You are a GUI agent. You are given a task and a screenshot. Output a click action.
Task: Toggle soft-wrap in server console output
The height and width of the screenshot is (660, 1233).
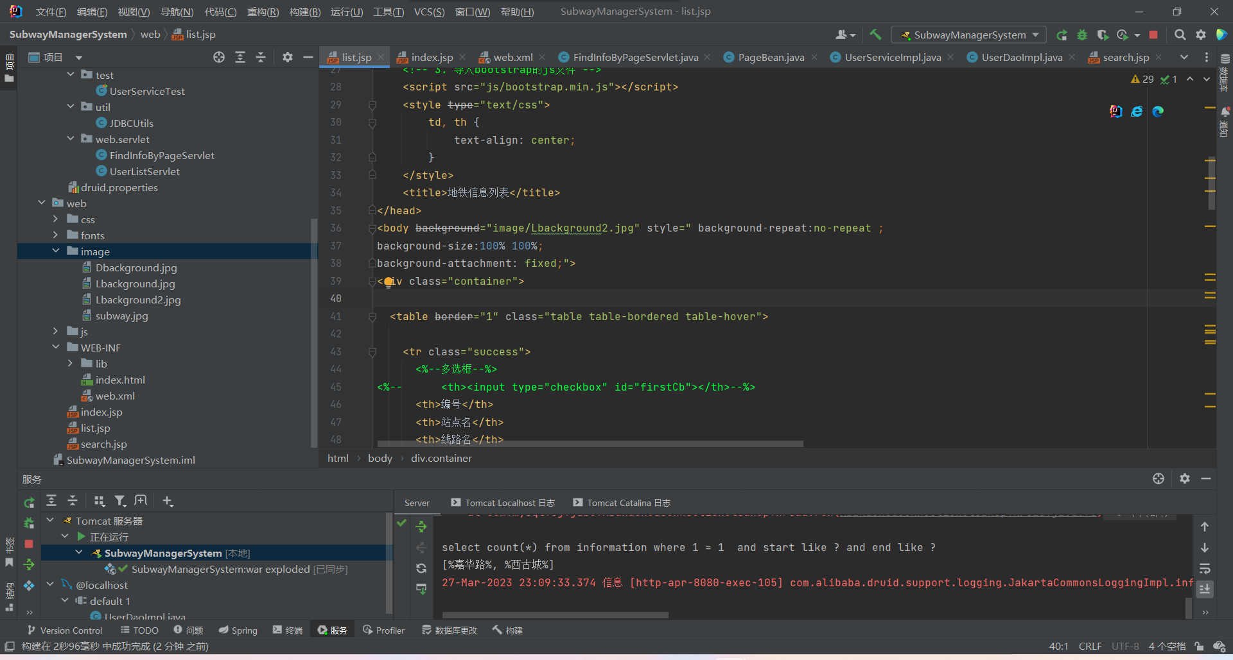1205,568
